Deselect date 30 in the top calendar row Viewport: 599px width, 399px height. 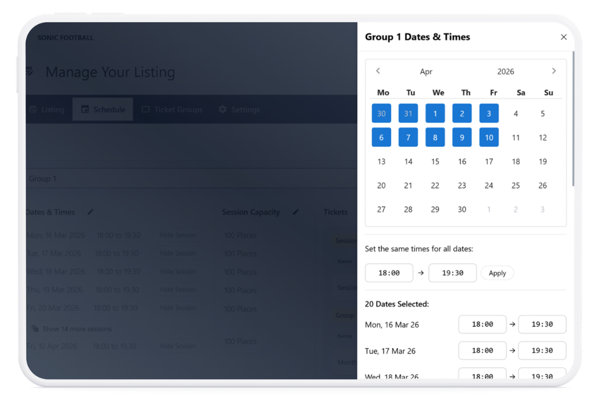click(x=381, y=114)
